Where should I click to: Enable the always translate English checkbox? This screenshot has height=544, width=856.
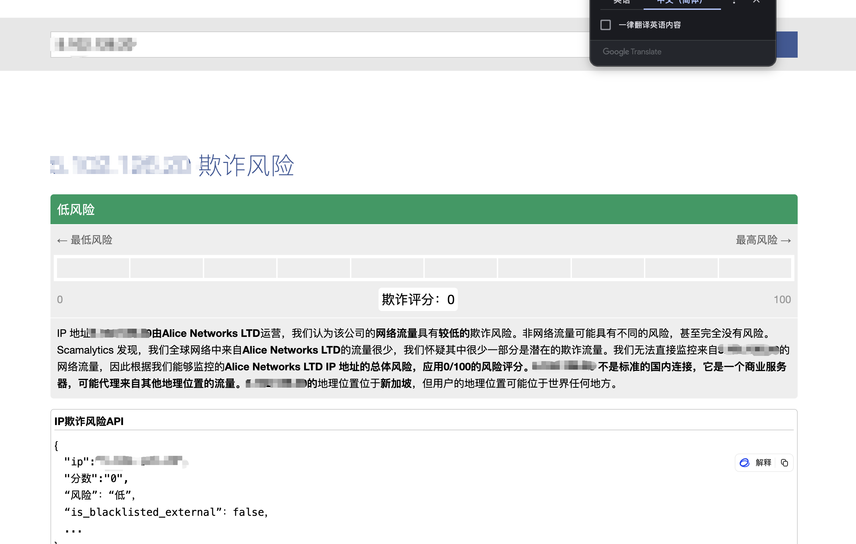point(605,25)
